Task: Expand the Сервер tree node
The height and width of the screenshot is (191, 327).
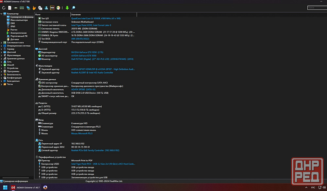Action: coord(1,49)
